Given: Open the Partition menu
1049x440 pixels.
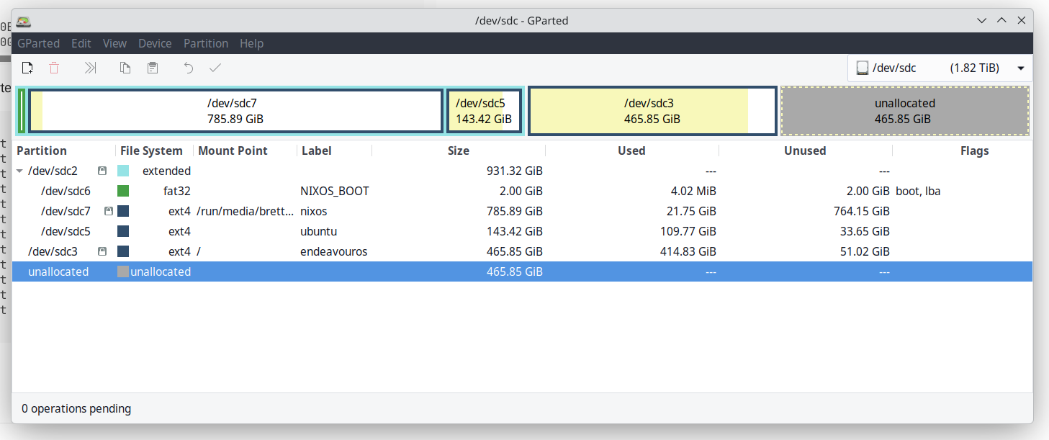Looking at the screenshot, I should click(205, 43).
